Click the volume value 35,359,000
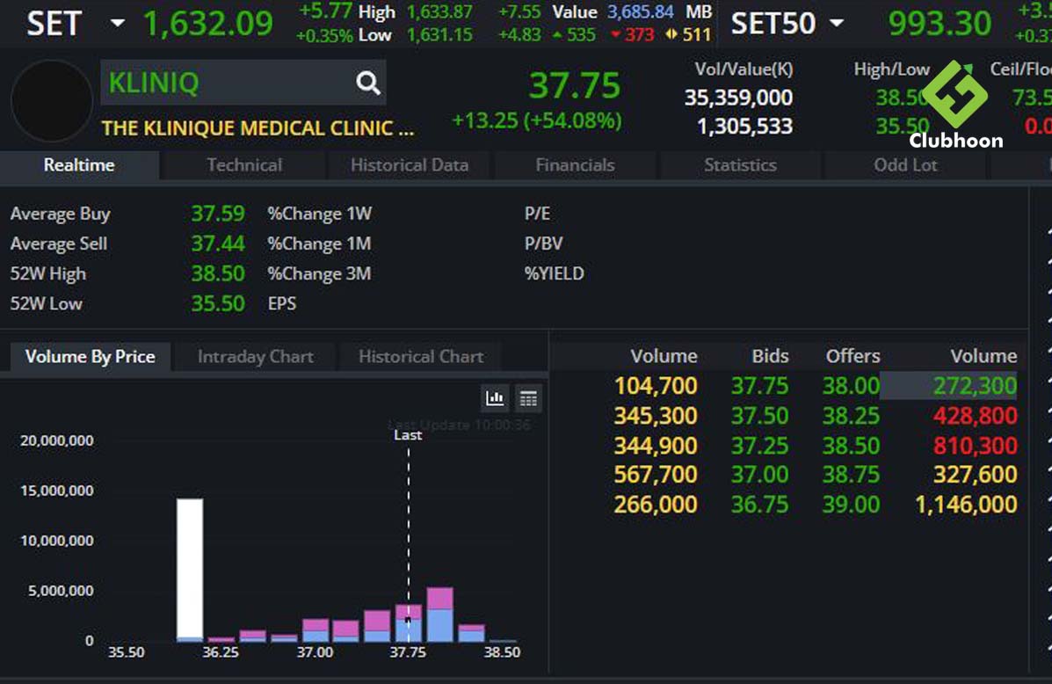Image resolution: width=1052 pixels, height=684 pixels. point(738,98)
